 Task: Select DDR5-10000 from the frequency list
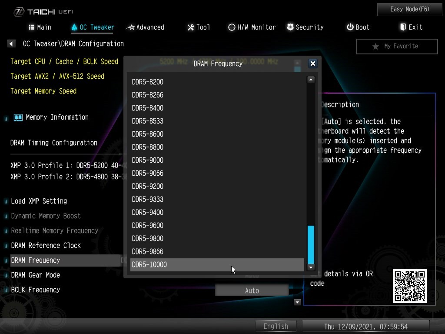click(x=217, y=264)
